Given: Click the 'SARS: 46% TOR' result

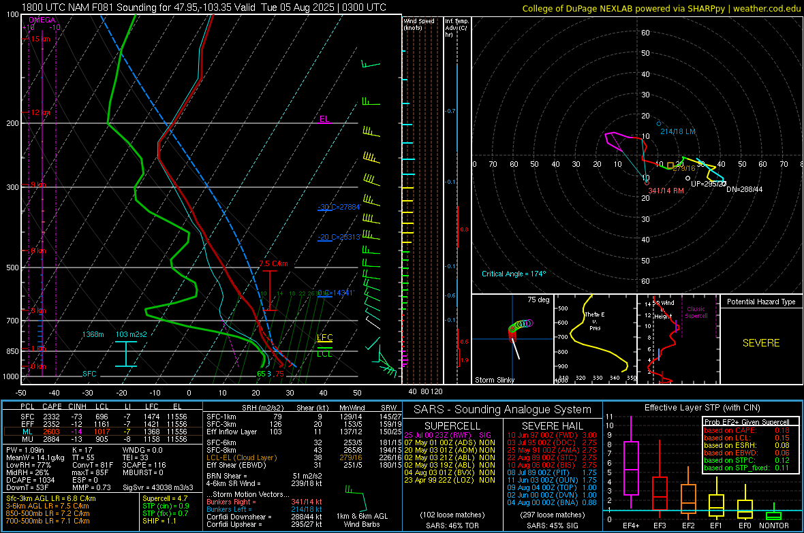Looking at the screenshot, I should (451, 526).
